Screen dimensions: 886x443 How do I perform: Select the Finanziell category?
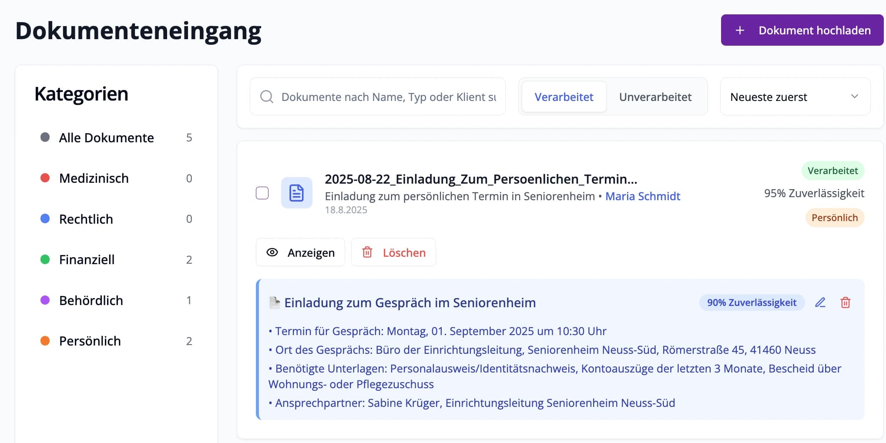(x=87, y=260)
